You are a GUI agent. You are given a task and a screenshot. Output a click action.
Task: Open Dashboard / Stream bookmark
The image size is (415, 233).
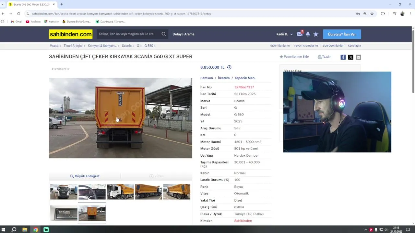point(111,22)
